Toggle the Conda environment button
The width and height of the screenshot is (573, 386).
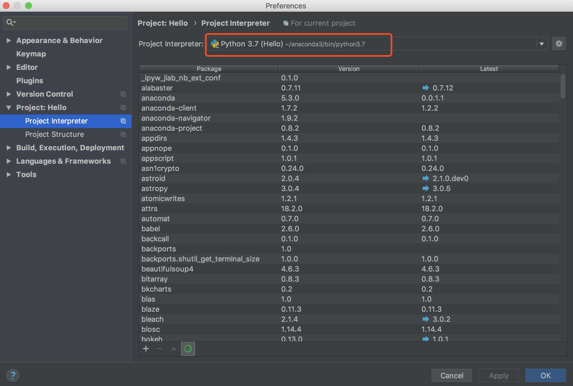(x=188, y=349)
